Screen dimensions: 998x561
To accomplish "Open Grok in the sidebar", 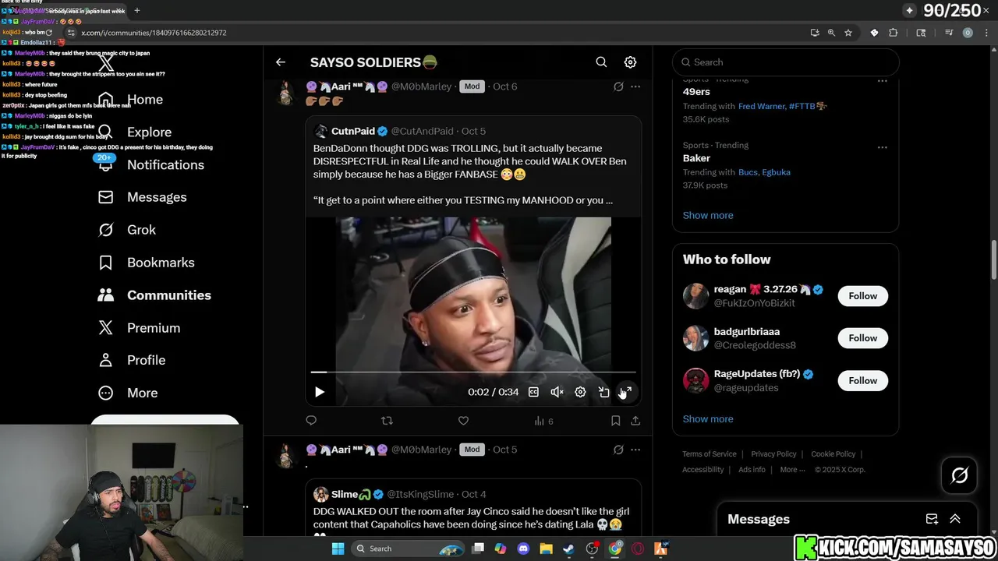I will click(127, 230).
